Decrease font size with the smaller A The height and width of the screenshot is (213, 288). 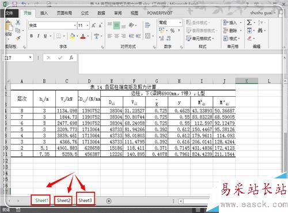tap(100, 25)
